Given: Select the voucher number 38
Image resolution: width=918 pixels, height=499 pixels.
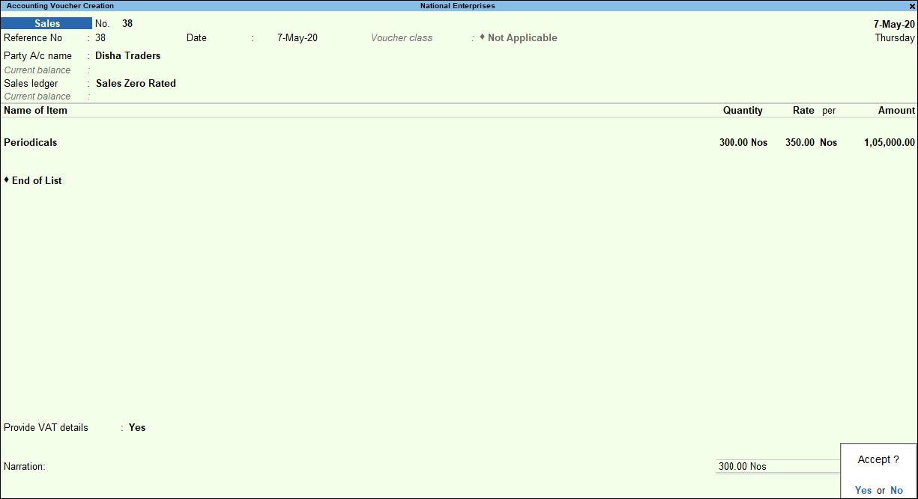Looking at the screenshot, I should point(127,22).
